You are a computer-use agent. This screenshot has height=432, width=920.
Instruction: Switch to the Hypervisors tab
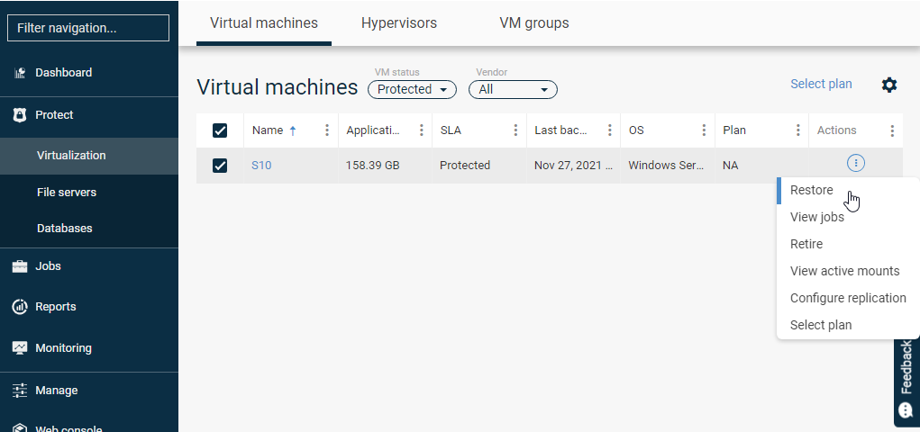coord(398,23)
